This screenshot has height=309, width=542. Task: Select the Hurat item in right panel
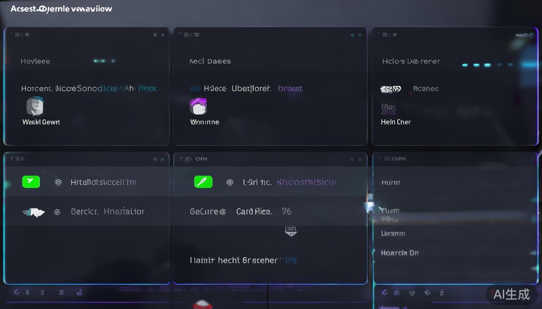click(x=391, y=183)
